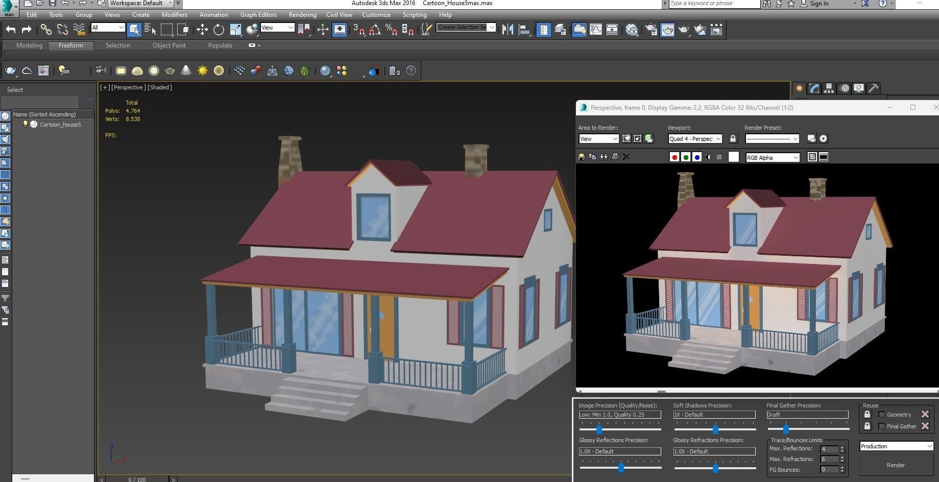Screen dimensions: 939x482
Task: Open the Modifiers menu
Action: 175,15
